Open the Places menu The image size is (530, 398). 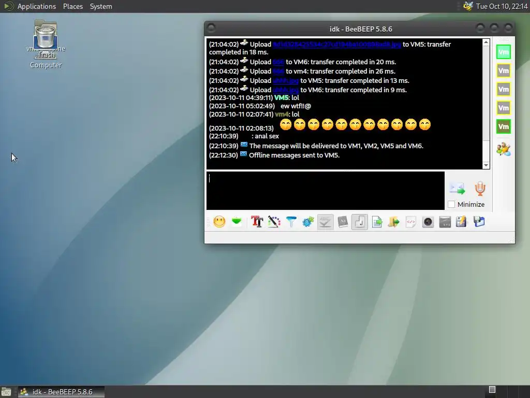coord(72,6)
